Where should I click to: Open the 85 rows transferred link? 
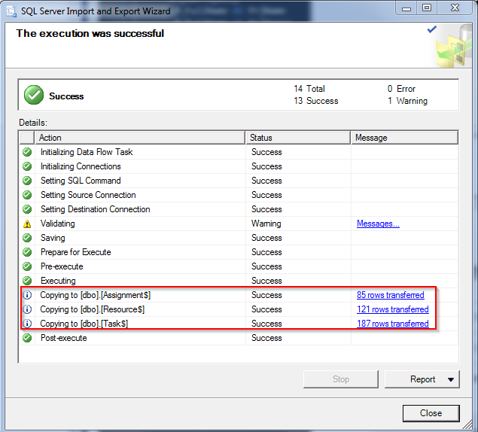(x=390, y=295)
